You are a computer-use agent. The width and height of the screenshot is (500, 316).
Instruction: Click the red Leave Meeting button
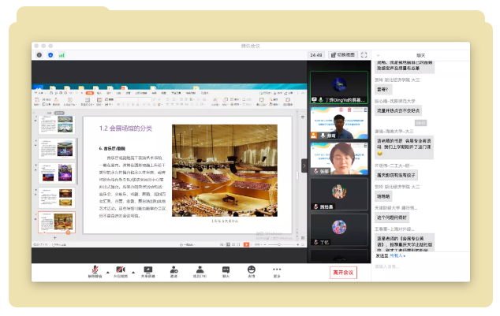click(343, 272)
